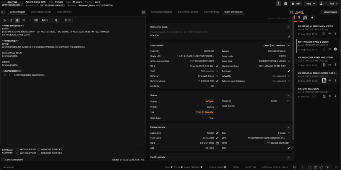Click the AI list generation button

pos(45,20)
